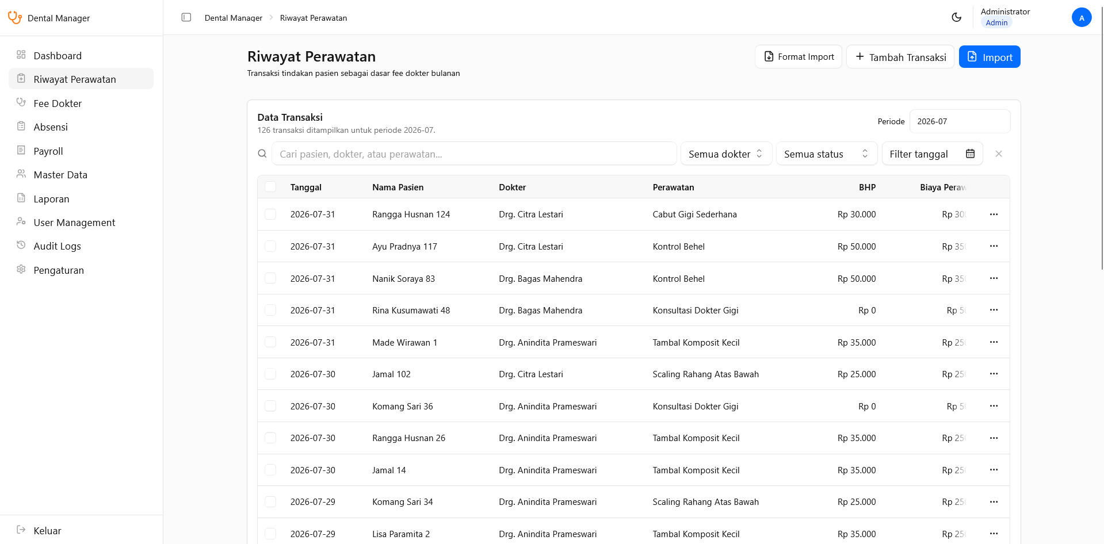The height and width of the screenshot is (544, 1104).
Task: Click the blue Import button
Action: pos(990,56)
